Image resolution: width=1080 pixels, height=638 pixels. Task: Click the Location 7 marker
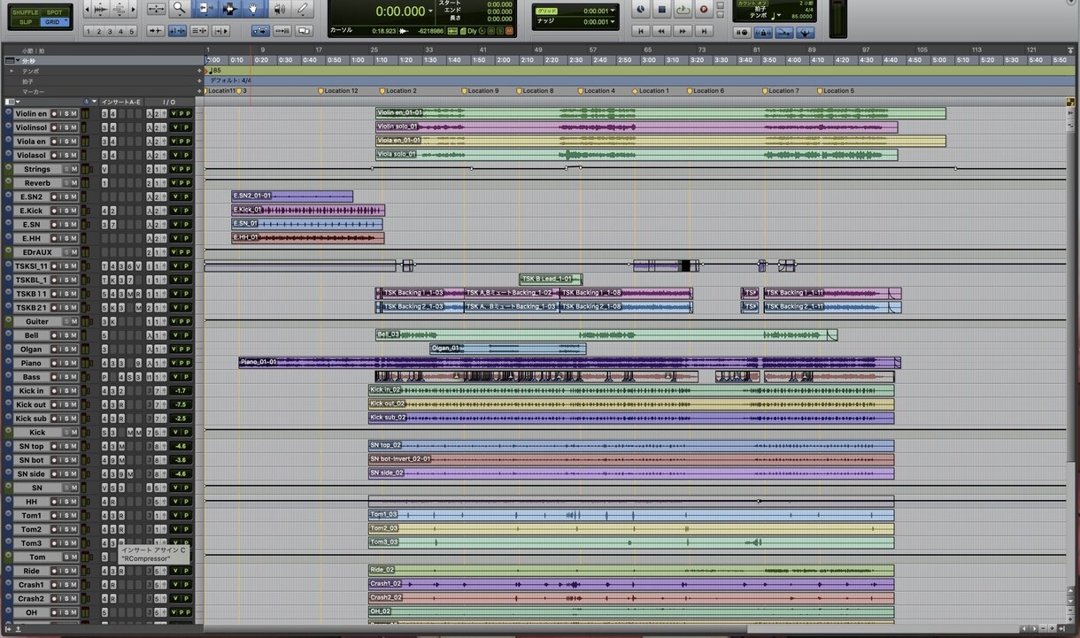[x=781, y=91]
